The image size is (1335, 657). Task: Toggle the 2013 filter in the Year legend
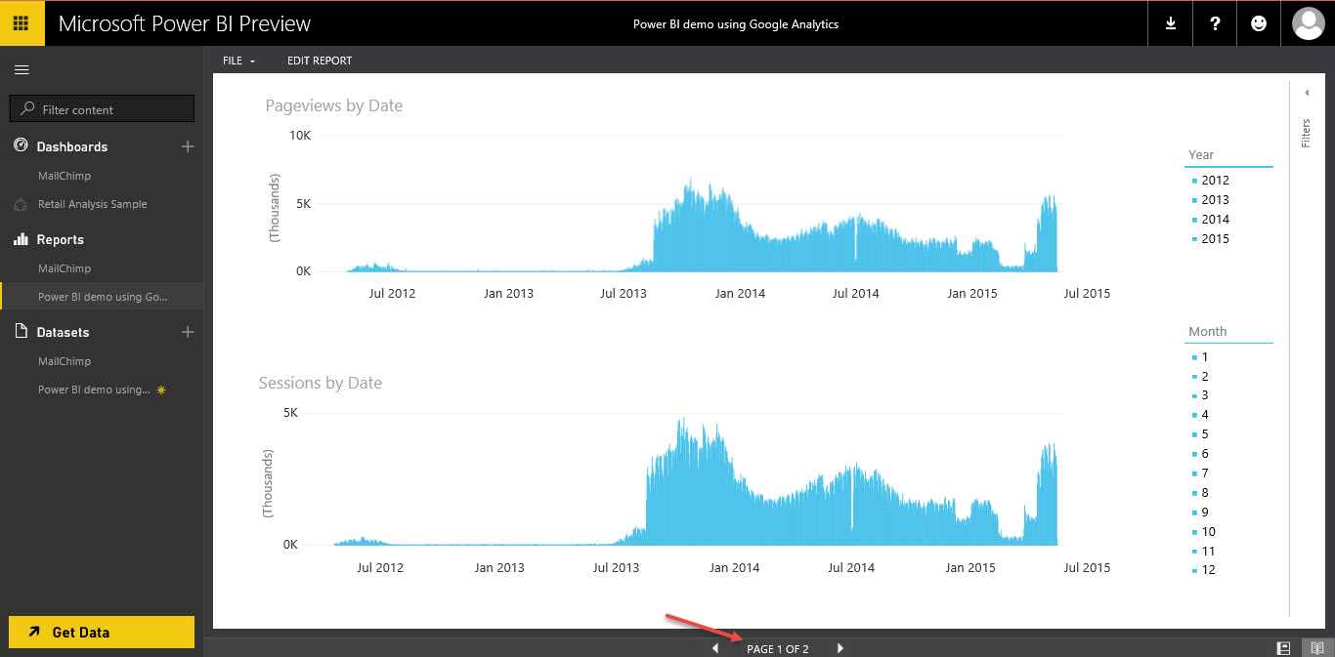(1214, 199)
